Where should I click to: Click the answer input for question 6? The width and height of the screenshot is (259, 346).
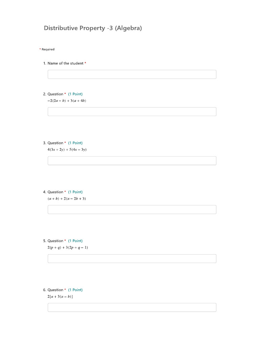click(x=132, y=307)
